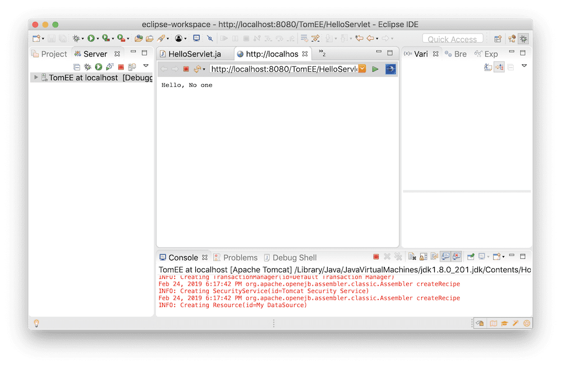Toggle Scroll Lock in Console

(x=423, y=257)
